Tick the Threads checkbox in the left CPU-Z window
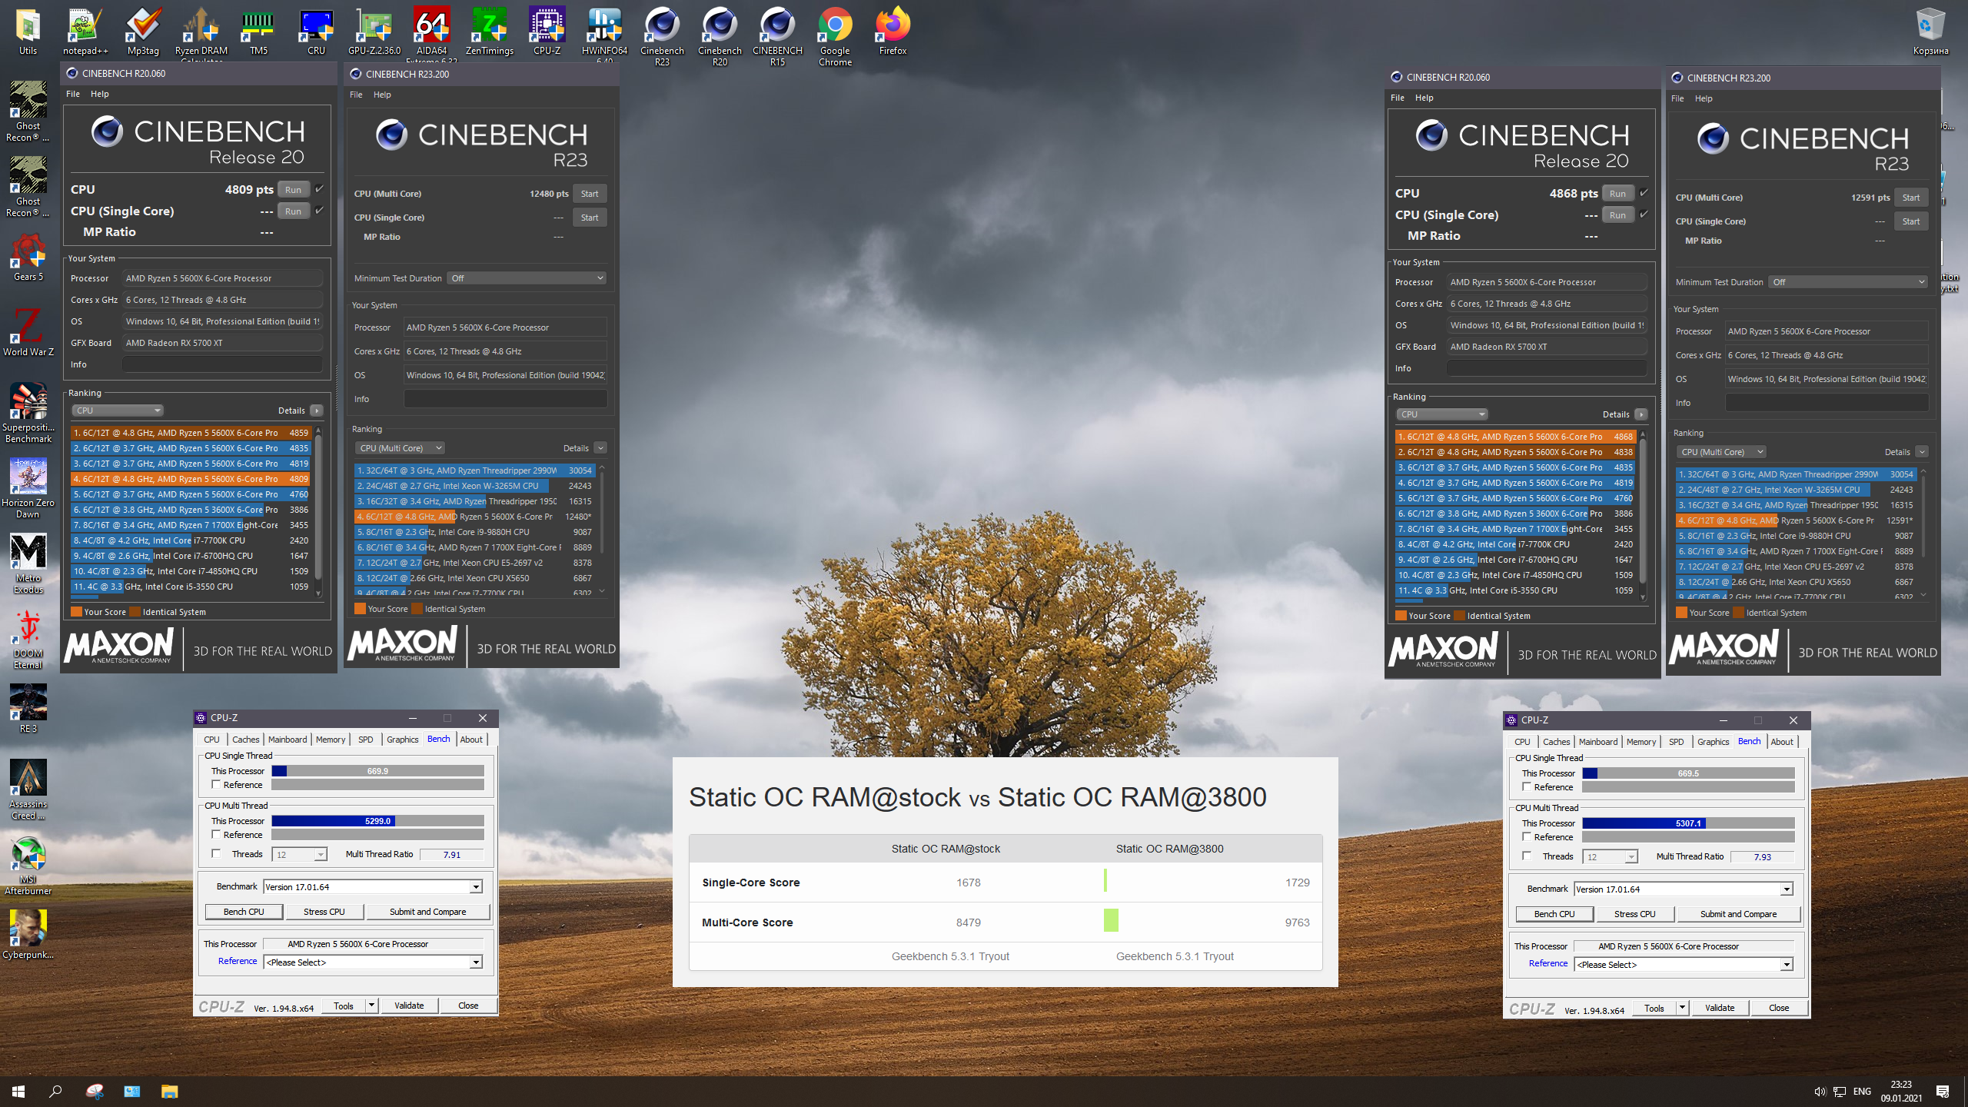1968x1107 pixels. pyautogui.click(x=216, y=854)
